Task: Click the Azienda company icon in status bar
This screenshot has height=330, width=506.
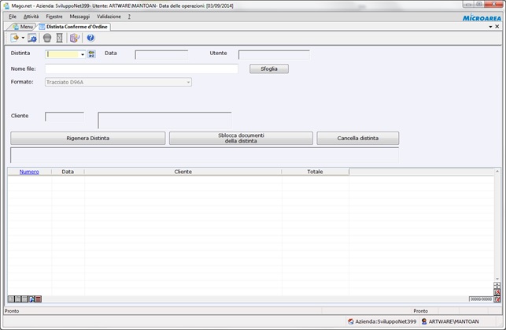Action: (x=350, y=321)
